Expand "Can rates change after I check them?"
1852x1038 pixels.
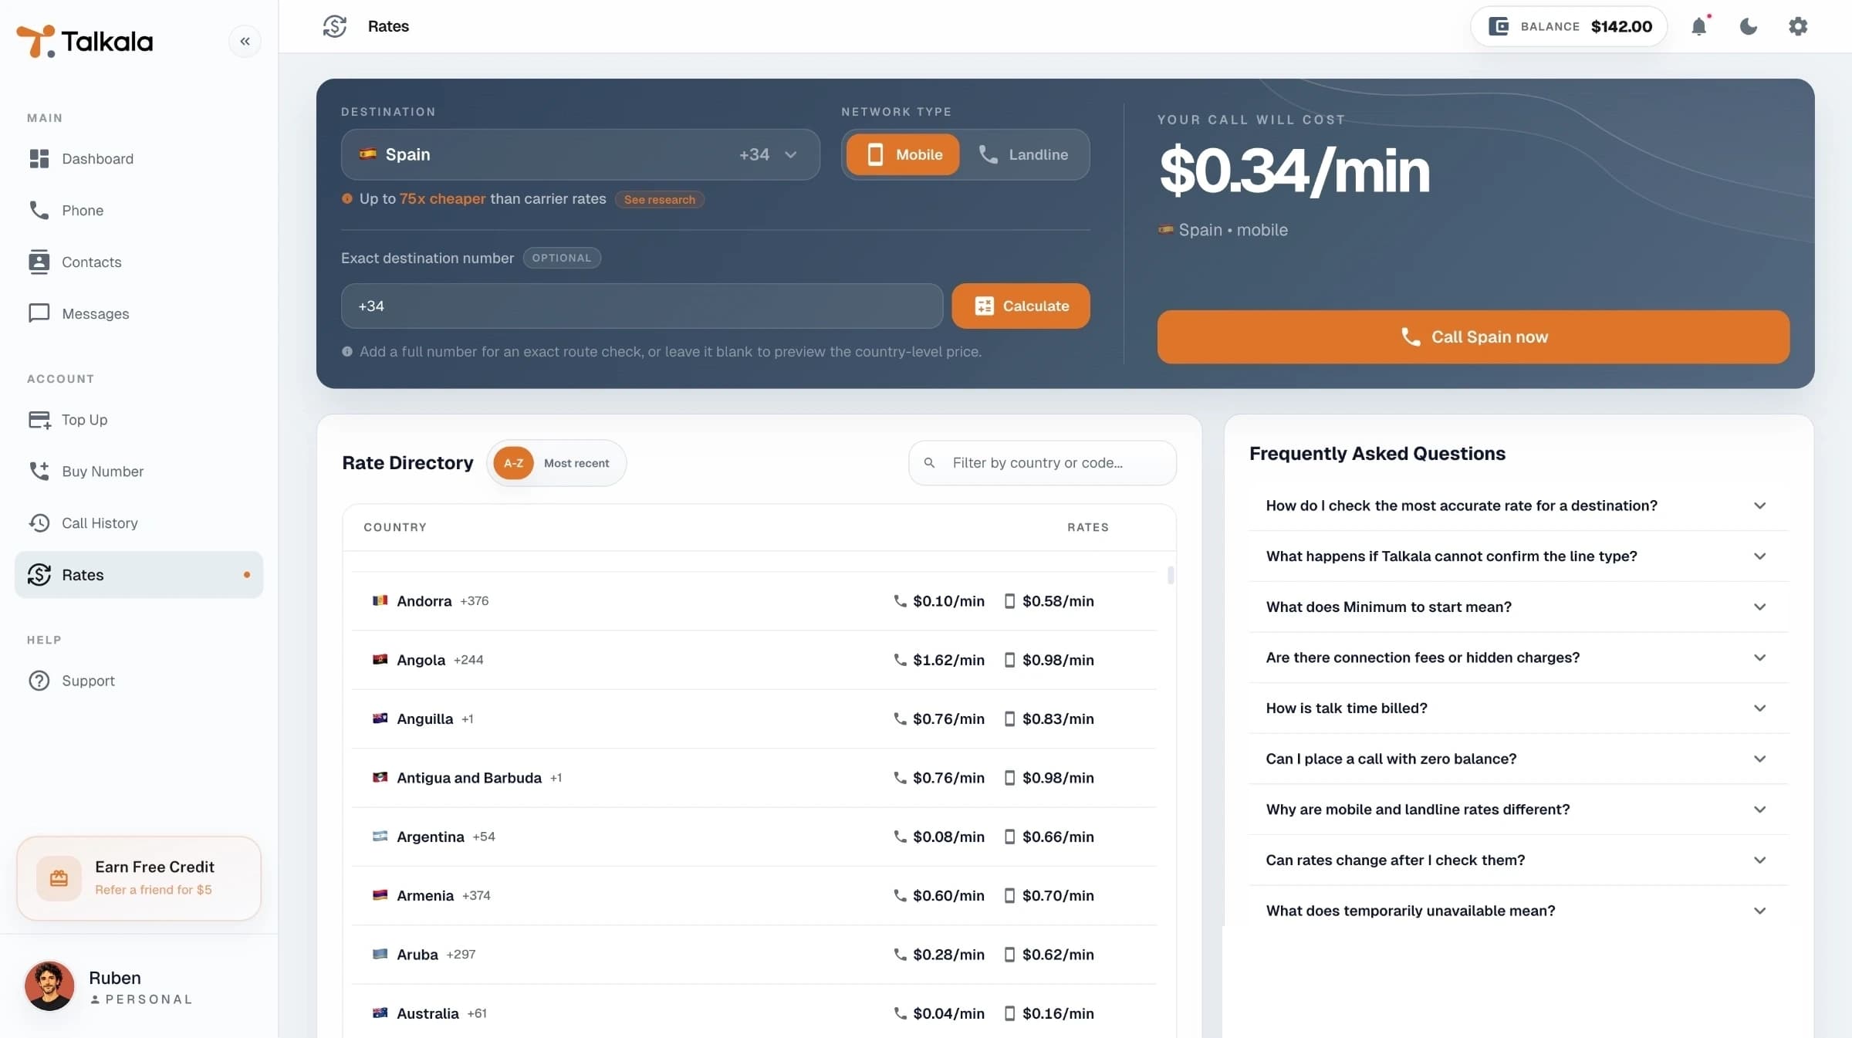click(x=1519, y=860)
